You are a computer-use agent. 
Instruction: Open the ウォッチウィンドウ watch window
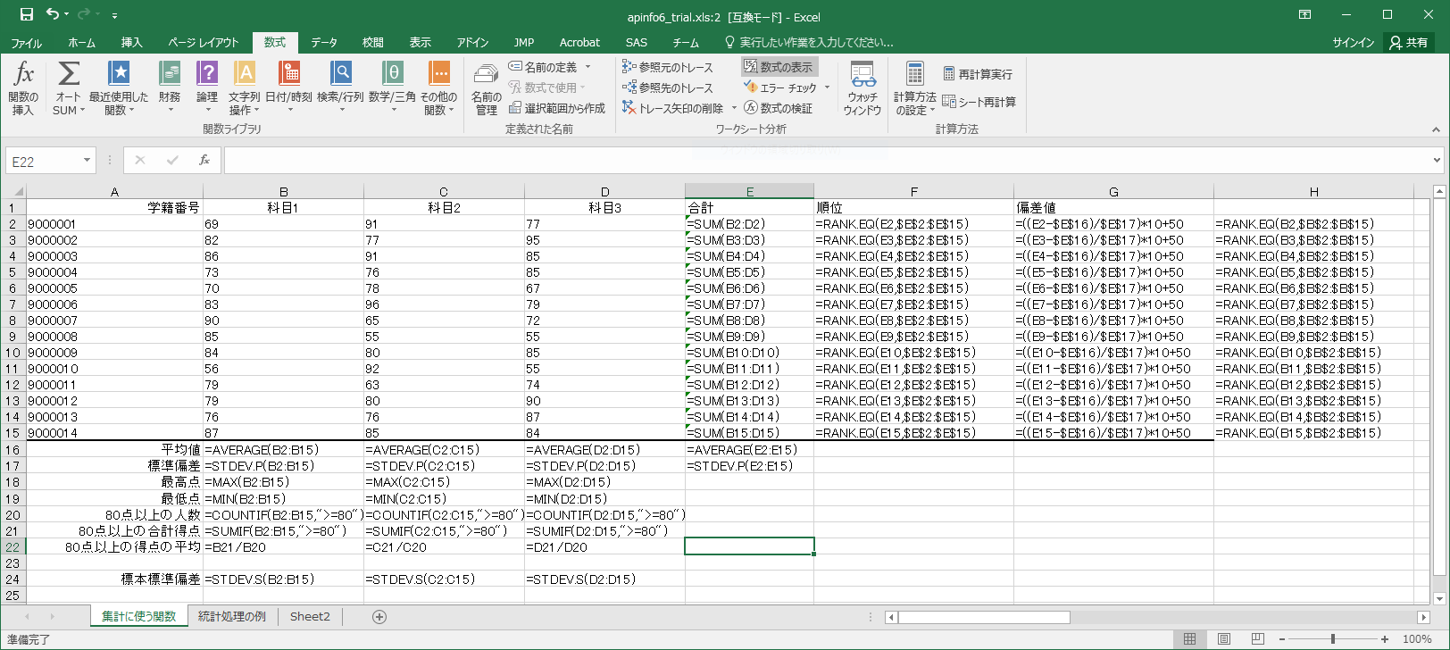862,87
